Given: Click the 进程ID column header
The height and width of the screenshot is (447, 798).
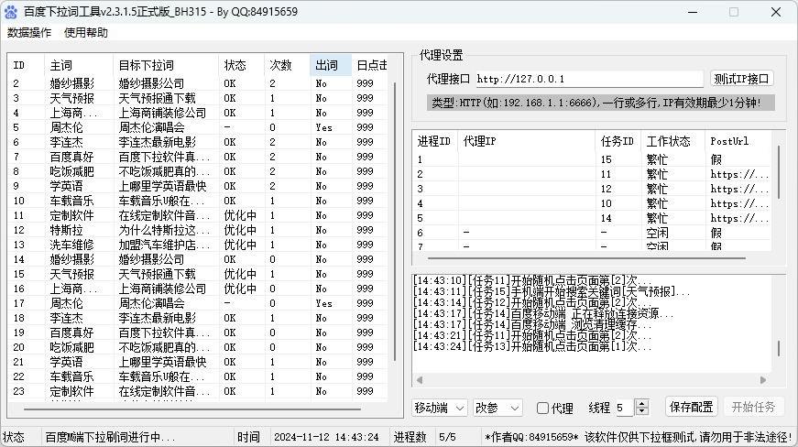Looking at the screenshot, I should pos(435,141).
